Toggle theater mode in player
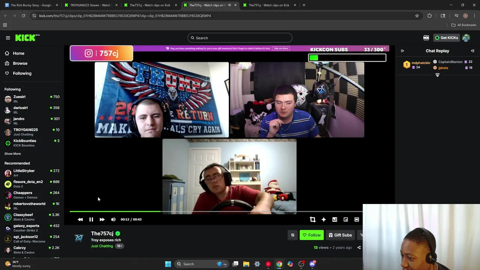480x270 pixels. coord(357,219)
